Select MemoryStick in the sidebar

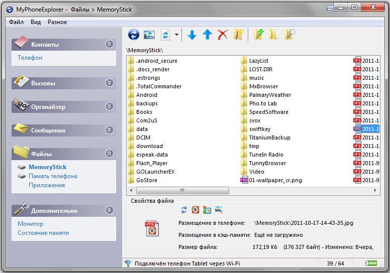tap(48, 167)
